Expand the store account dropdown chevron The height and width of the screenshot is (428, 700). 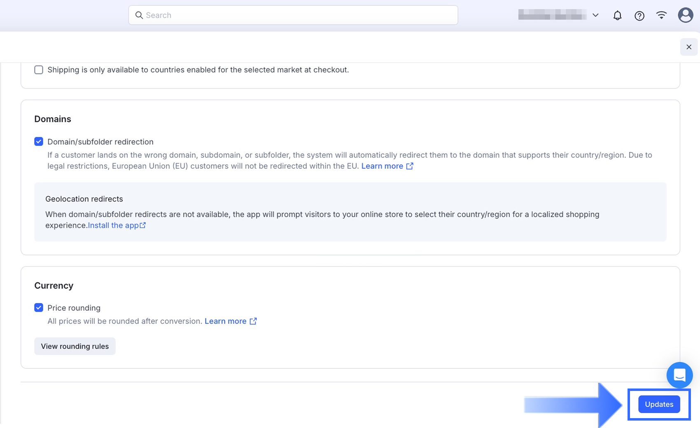[x=595, y=15]
